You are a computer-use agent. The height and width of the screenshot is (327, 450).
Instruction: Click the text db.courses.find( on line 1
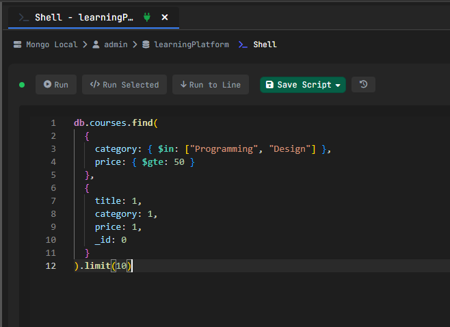pos(116,123)
